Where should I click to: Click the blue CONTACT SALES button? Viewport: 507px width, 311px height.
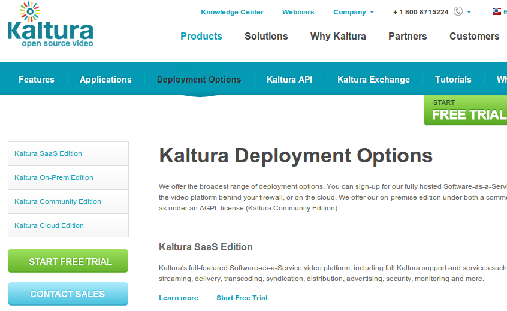[x=68, y=294]
